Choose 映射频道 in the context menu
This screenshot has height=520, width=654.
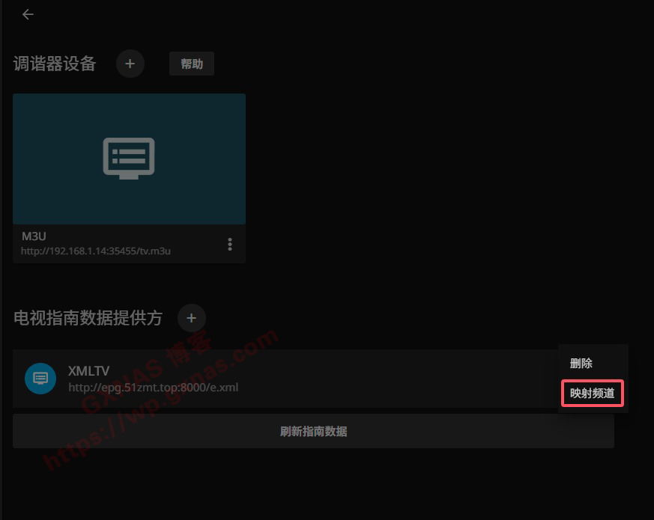pyautogui.click(x=593, y=394)
